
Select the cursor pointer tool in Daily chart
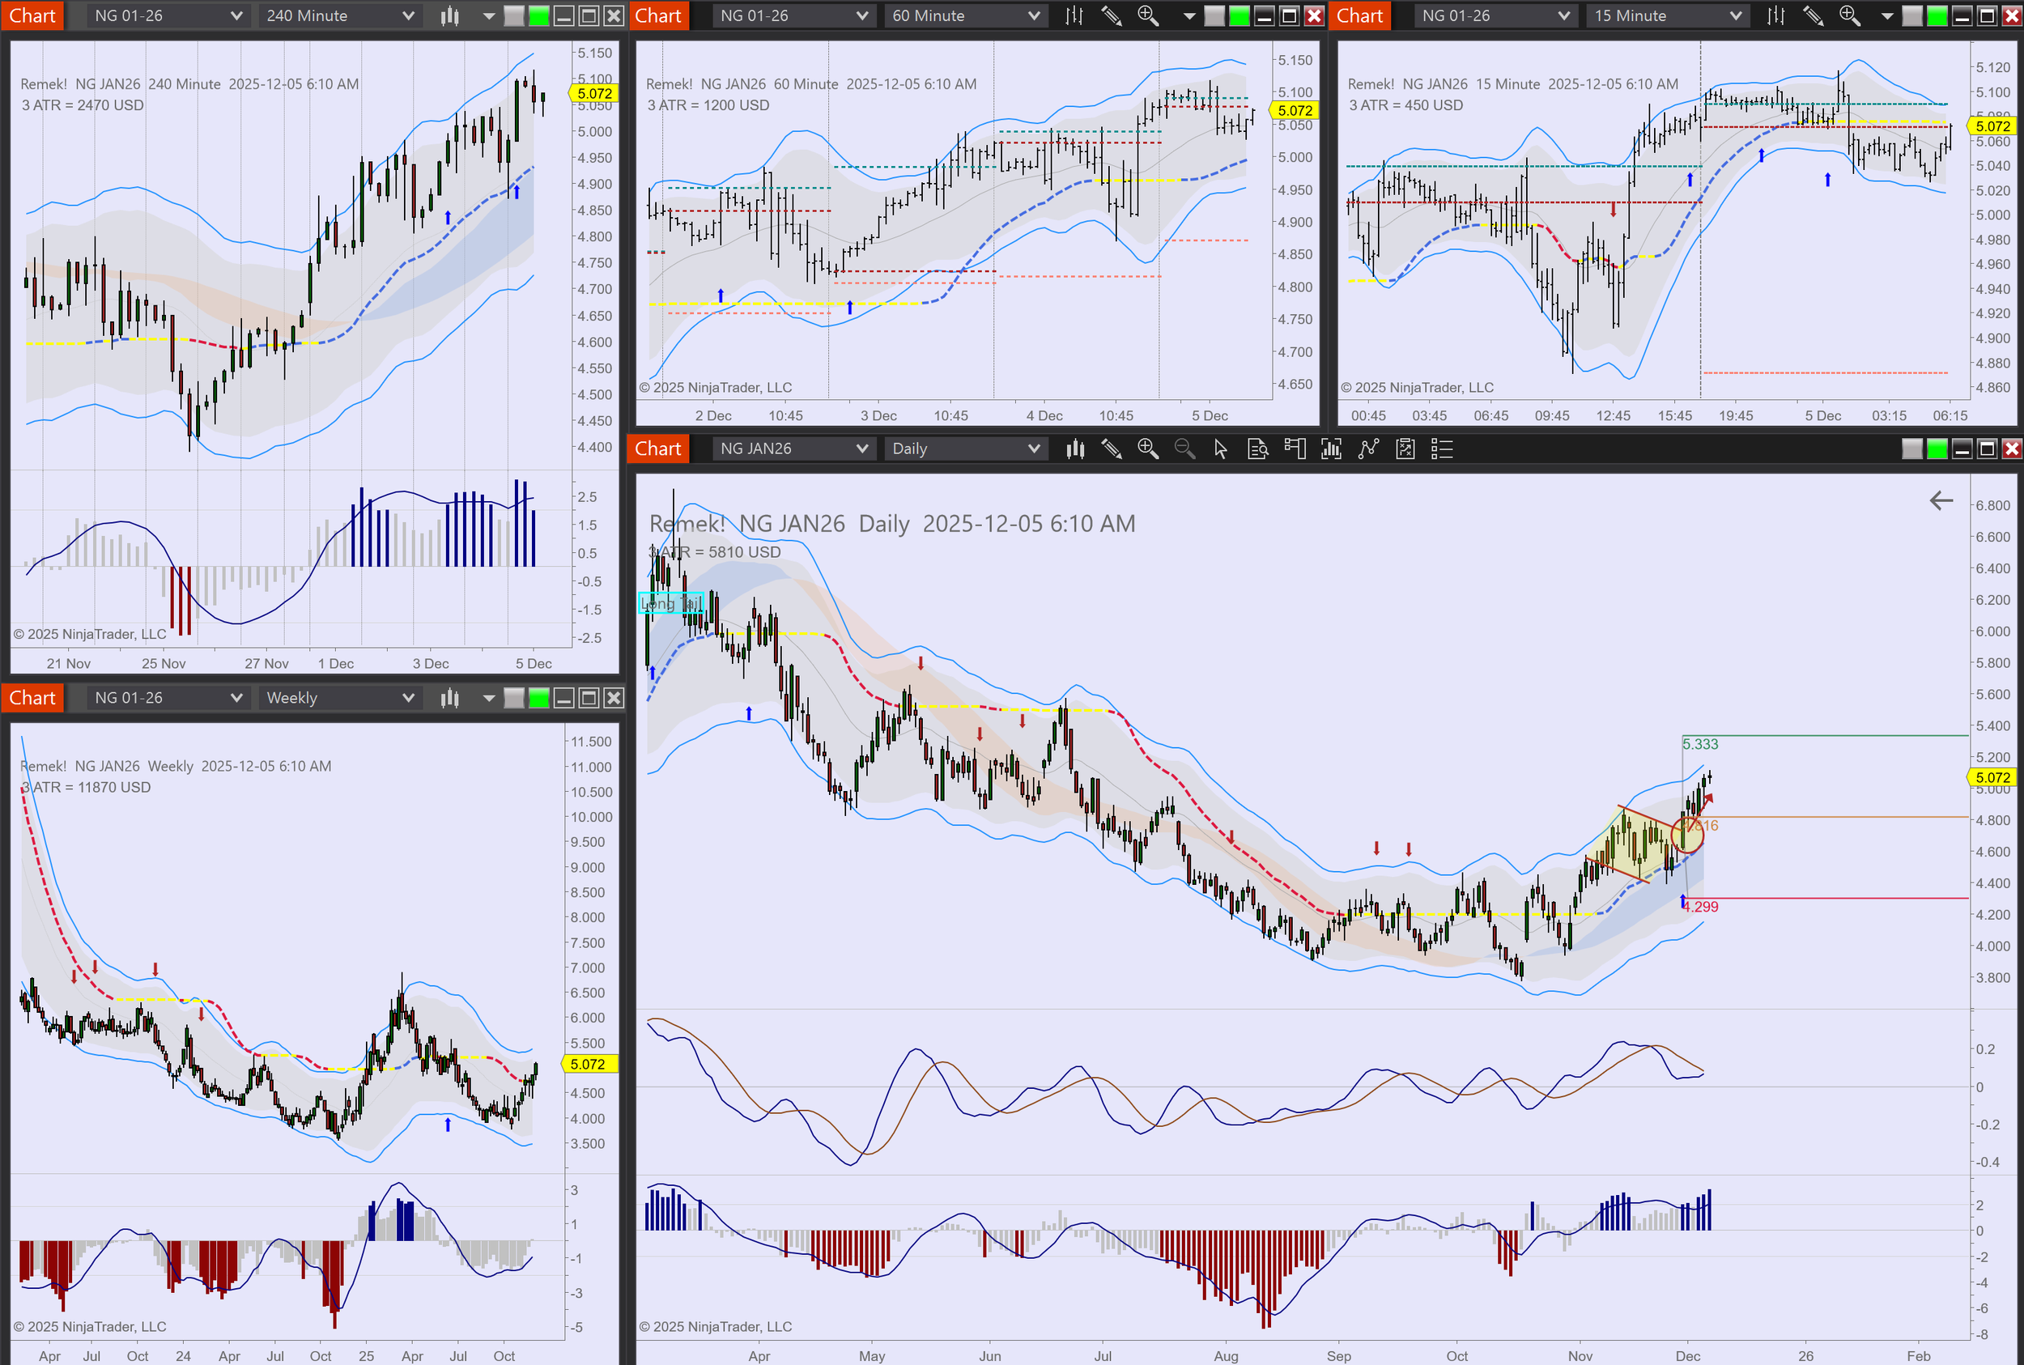click(x=1221, y=449)
